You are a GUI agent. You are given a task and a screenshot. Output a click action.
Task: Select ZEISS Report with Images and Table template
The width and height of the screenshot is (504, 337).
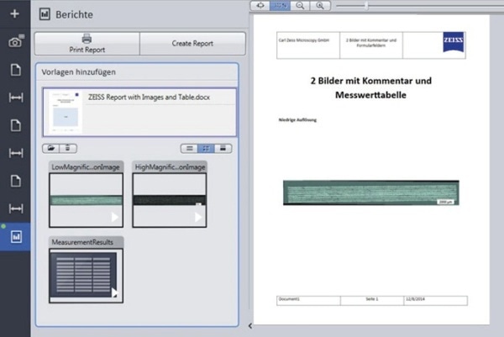point(139,109)
